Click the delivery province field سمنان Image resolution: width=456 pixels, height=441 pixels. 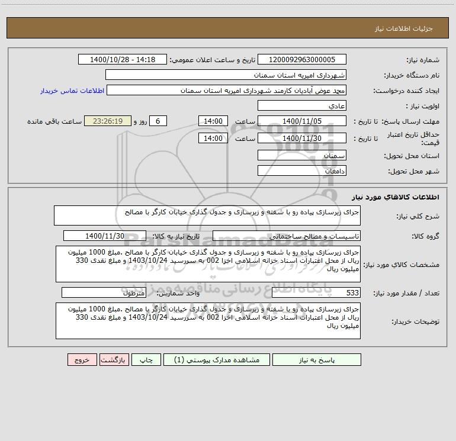point(302,155)
